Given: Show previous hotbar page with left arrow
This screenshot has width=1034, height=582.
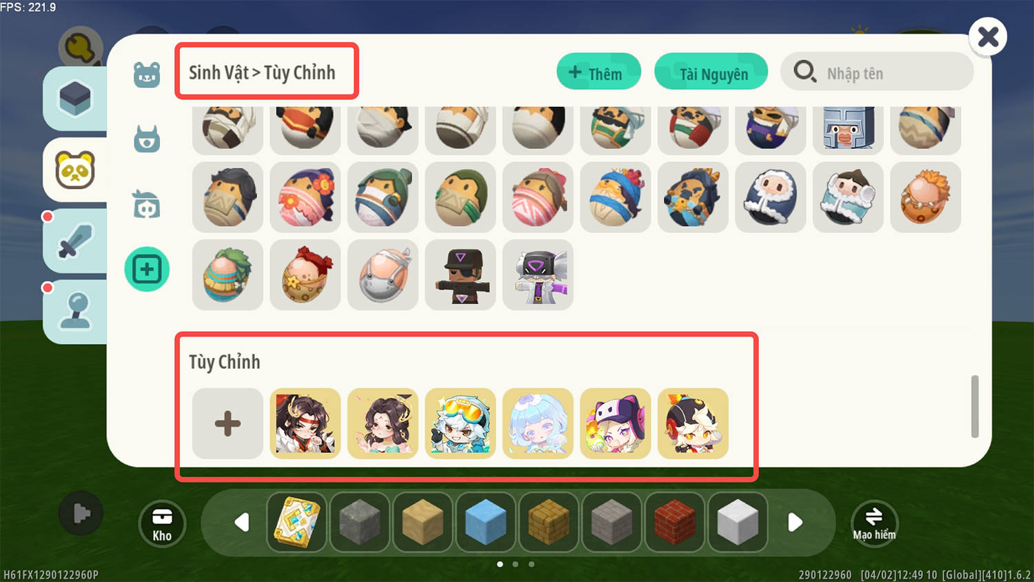Looking at the screenshot, I should click(x=241, y=523).
